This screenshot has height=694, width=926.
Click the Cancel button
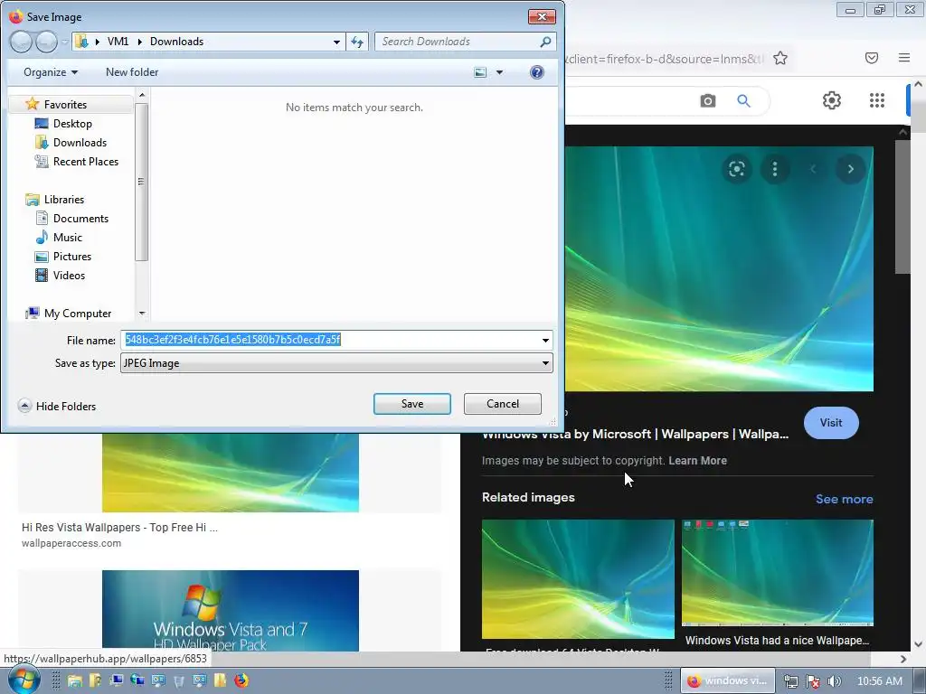pos(503,404)
